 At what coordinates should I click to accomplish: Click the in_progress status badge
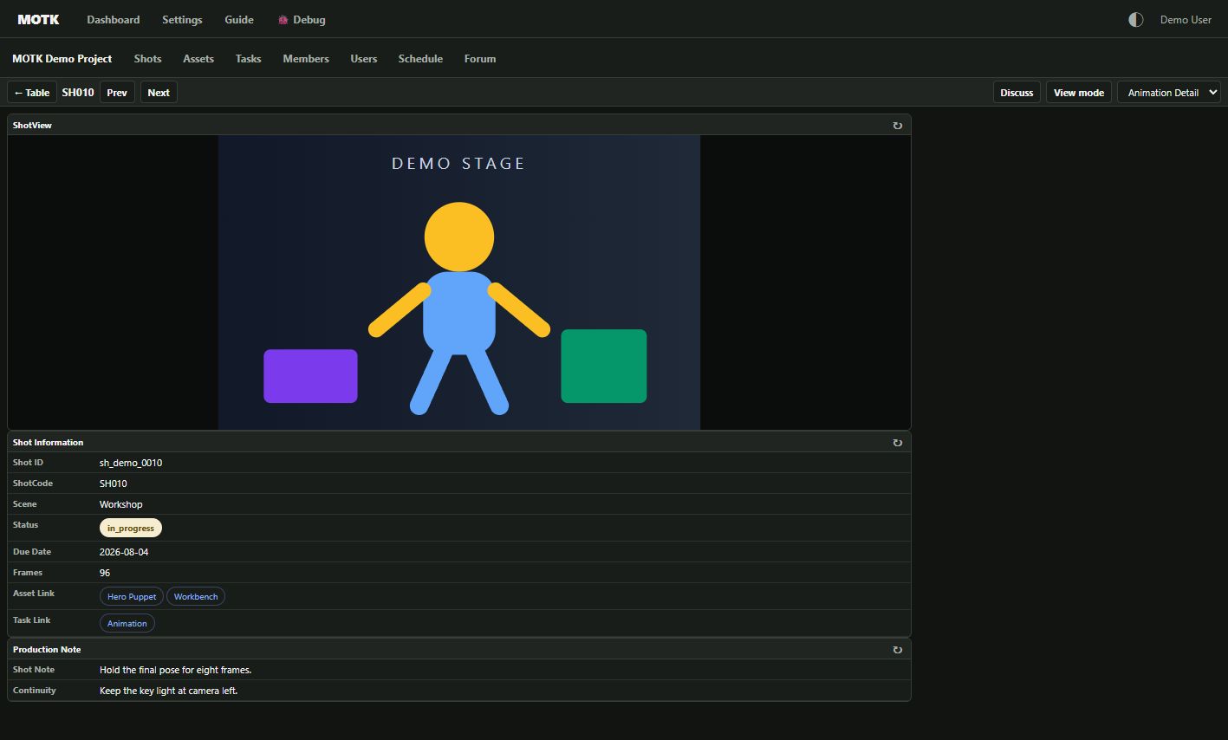click(x=131, y=529)
